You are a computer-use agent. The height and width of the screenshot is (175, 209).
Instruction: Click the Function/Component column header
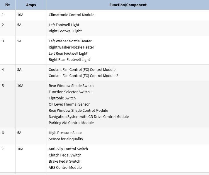pyautogui.click(x=128, y=5)
